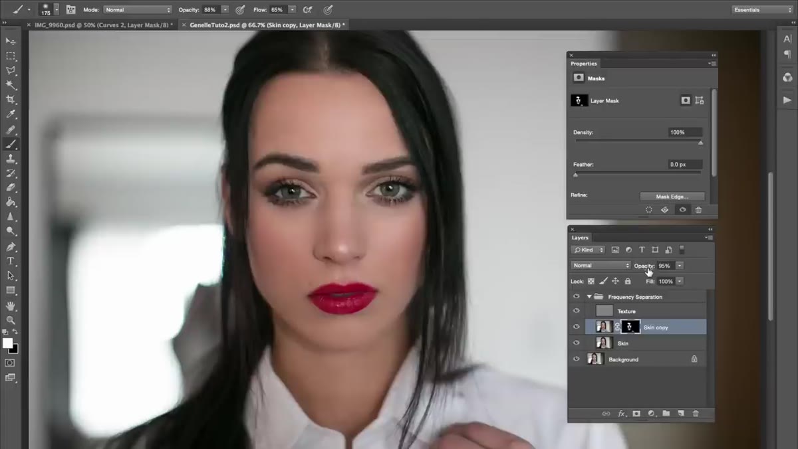Select the Rectangular Marquee tool
The image size is (798, 449).
click(x=11, y=56)
